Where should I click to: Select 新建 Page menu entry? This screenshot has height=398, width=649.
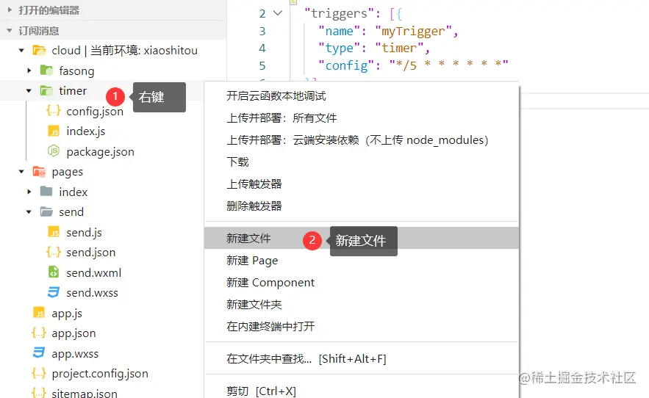coord(362,260)
